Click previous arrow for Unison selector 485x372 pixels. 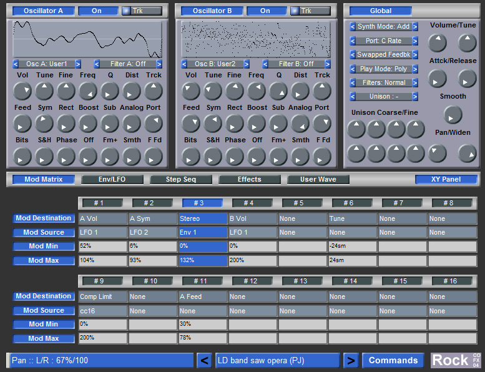353,97
